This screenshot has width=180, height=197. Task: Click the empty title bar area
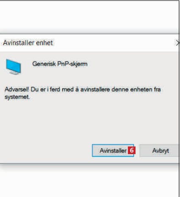point(113,43)
